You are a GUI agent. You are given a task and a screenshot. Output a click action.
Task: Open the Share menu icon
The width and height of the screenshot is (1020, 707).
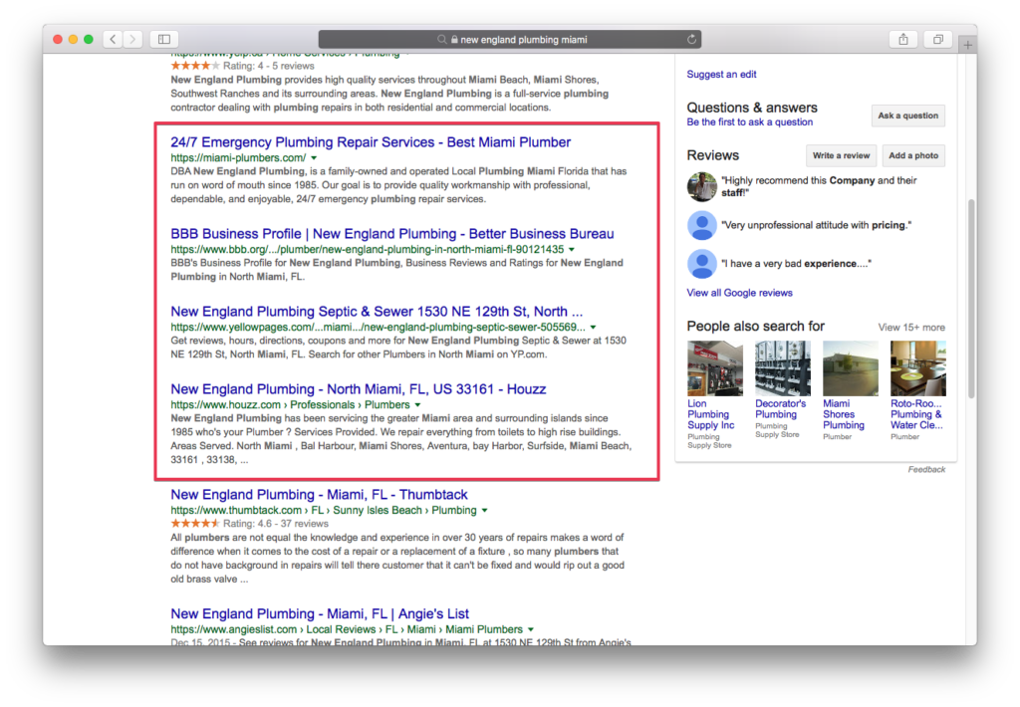[902, 39]
